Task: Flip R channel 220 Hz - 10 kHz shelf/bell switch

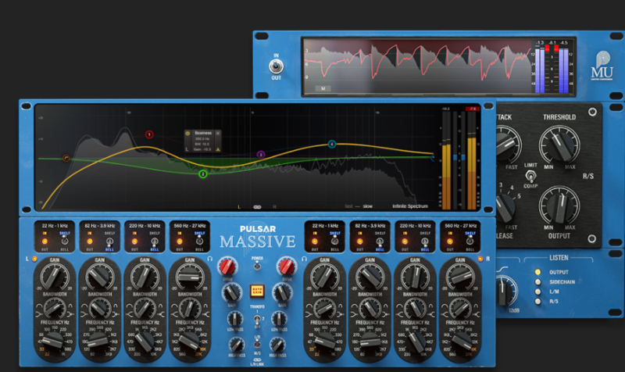Action: (x=424, y=241)
